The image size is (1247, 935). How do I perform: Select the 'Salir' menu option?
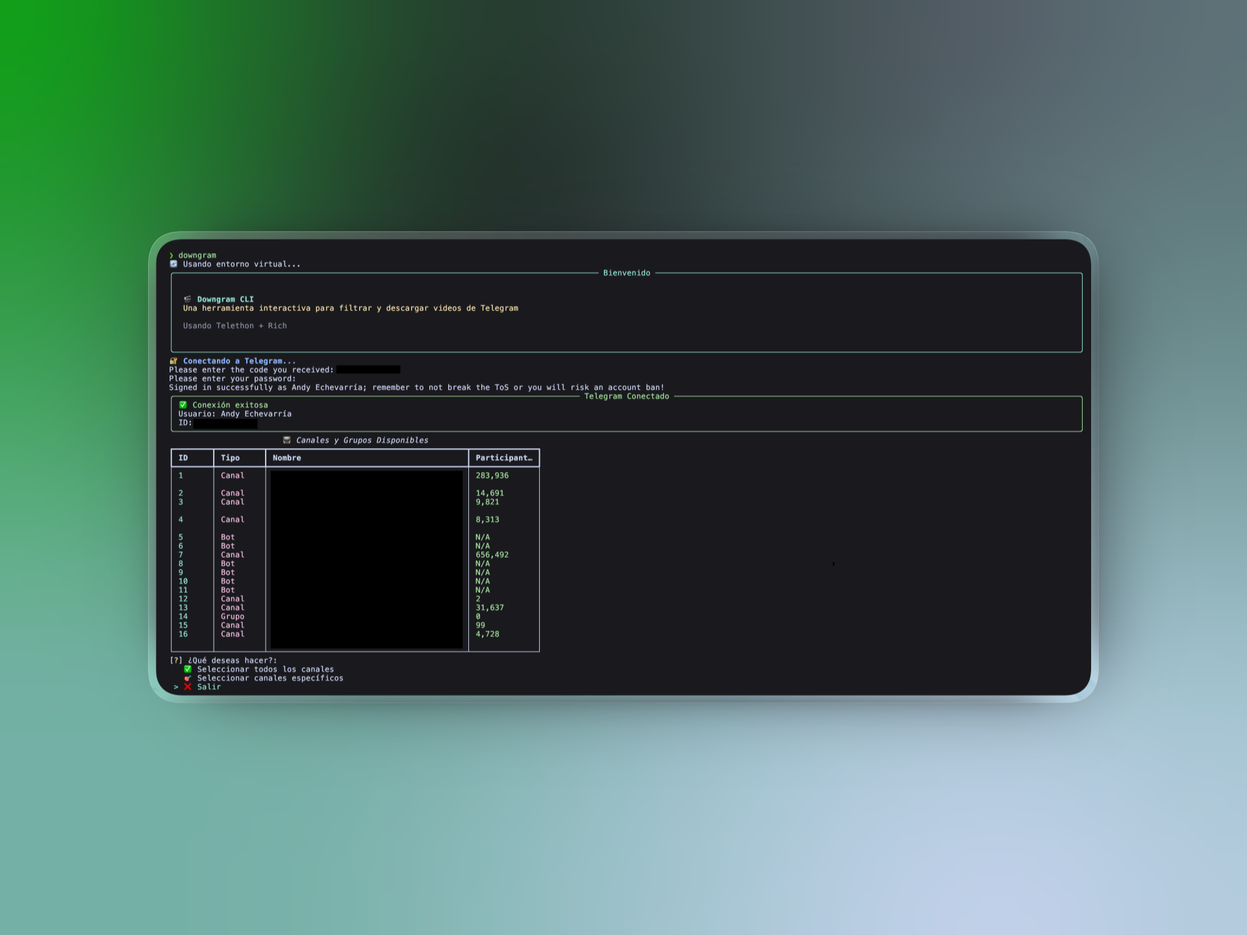pos(209,687)
